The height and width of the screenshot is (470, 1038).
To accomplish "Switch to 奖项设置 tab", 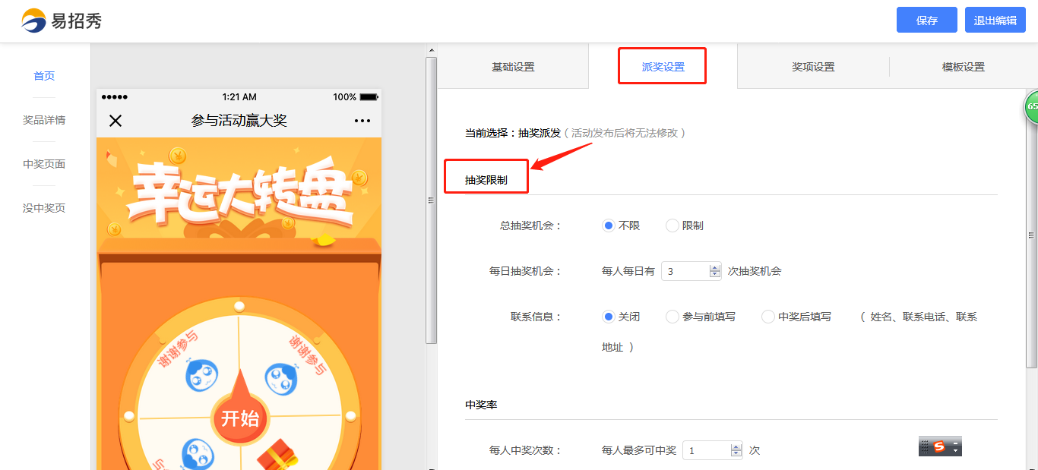I will coord(813,67).
